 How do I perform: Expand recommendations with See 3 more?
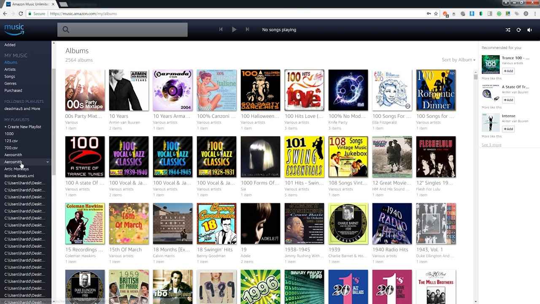[491, 145]
